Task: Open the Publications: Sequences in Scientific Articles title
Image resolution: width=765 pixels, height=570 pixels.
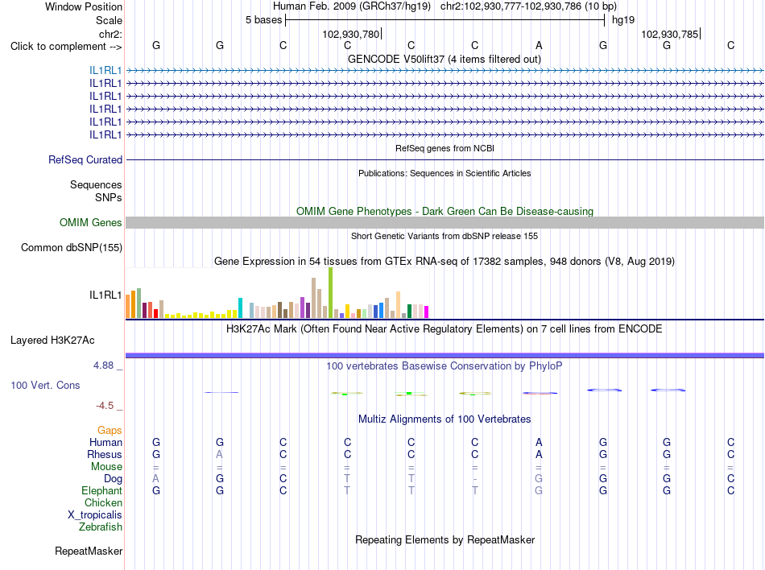Action: [445, 173]
